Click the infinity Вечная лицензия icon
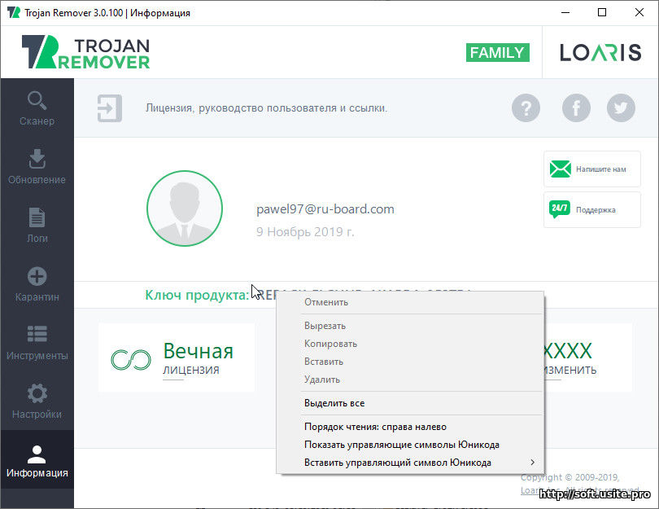This screenshot has width=659, height=509. point(131,360)
